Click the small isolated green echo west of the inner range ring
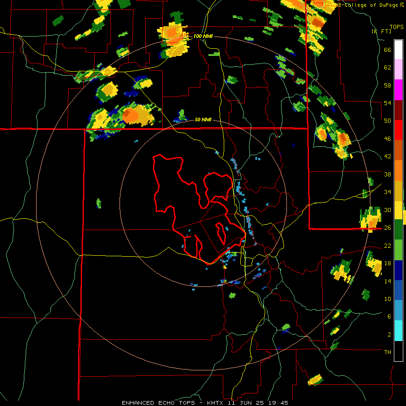This screenshot has width=406, height=406. coord(99,203)
